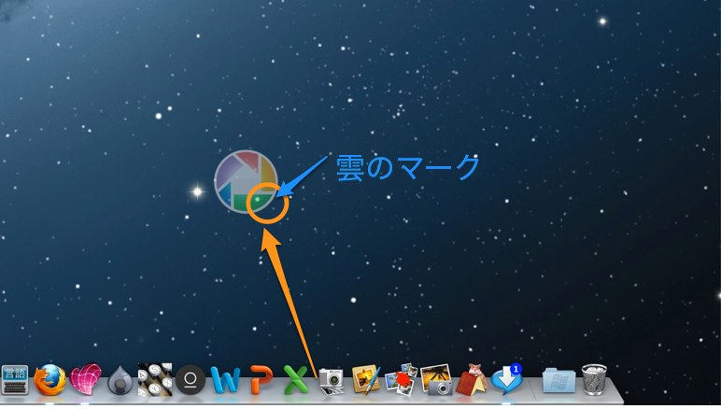Open the keyboard language input app in Dock
The image size is (721, 409).
pyautogui.click(x=15, y=380)
